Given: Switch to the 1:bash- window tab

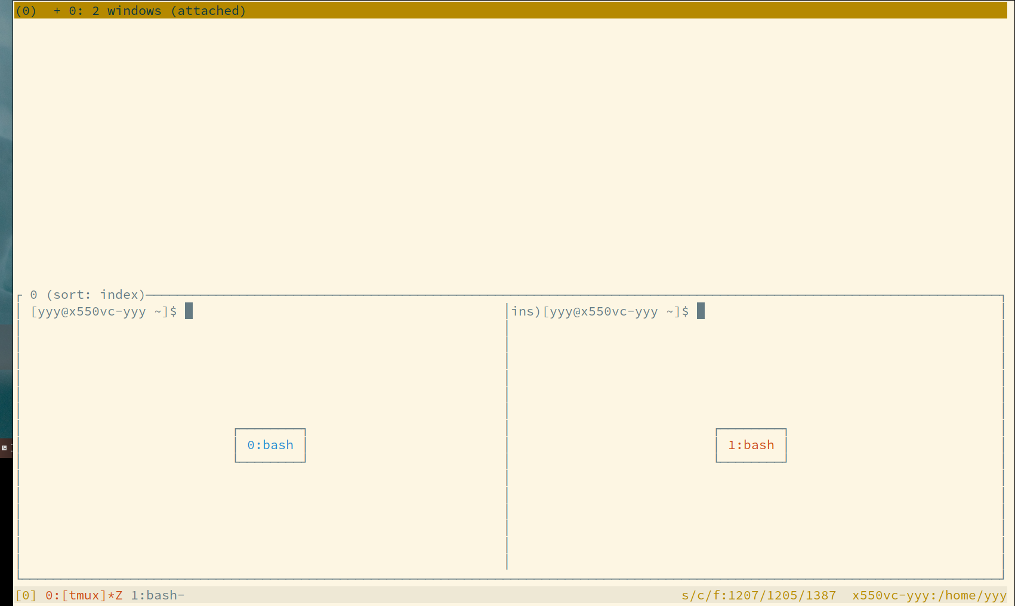Looking at the screenshot, I should (x=157, y=595).
